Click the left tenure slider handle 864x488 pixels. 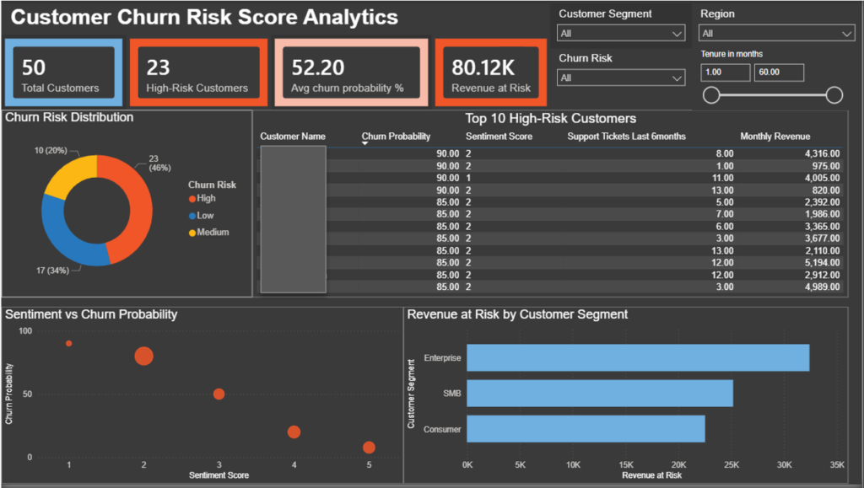tap(711, 95)
